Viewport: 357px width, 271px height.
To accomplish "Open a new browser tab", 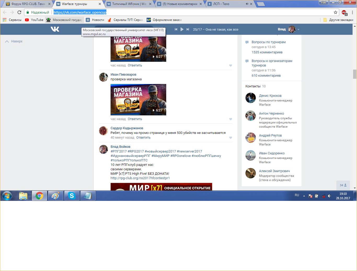I will pos(261,4).
